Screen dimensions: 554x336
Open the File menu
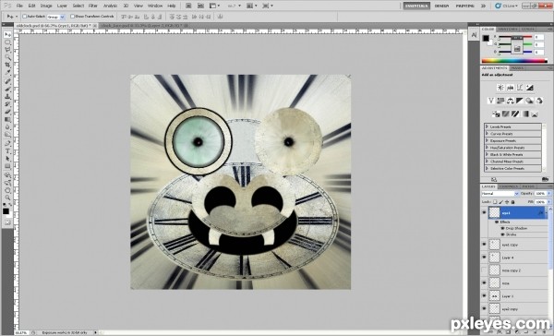click(x=19, y=6)
